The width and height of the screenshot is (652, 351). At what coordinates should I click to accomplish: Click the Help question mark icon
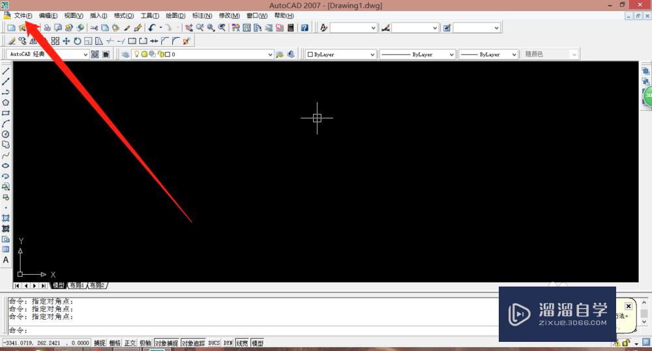pos(304,28)
